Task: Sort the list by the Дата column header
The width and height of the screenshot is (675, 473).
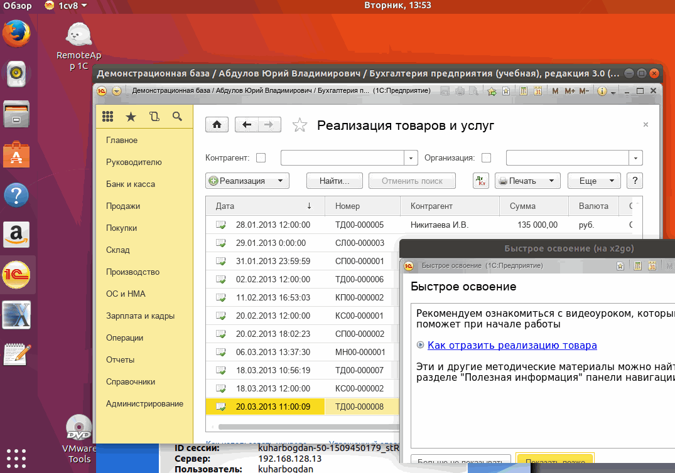Action: (x=264, y=206)
